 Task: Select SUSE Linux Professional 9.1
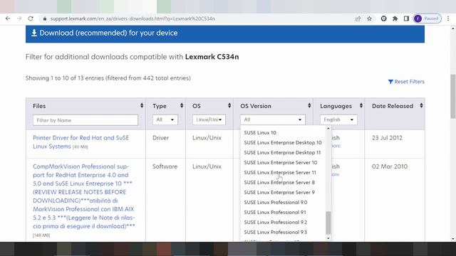pos(283,212)
